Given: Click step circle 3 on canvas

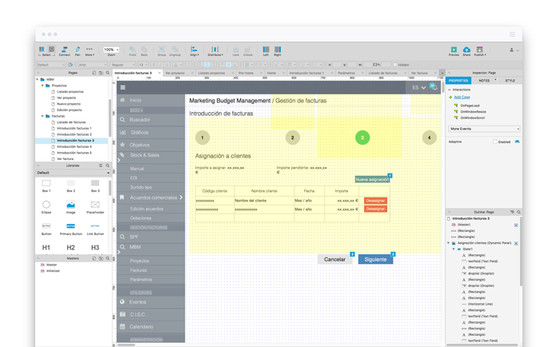Looking at the screenshot, I should point(362,138).
